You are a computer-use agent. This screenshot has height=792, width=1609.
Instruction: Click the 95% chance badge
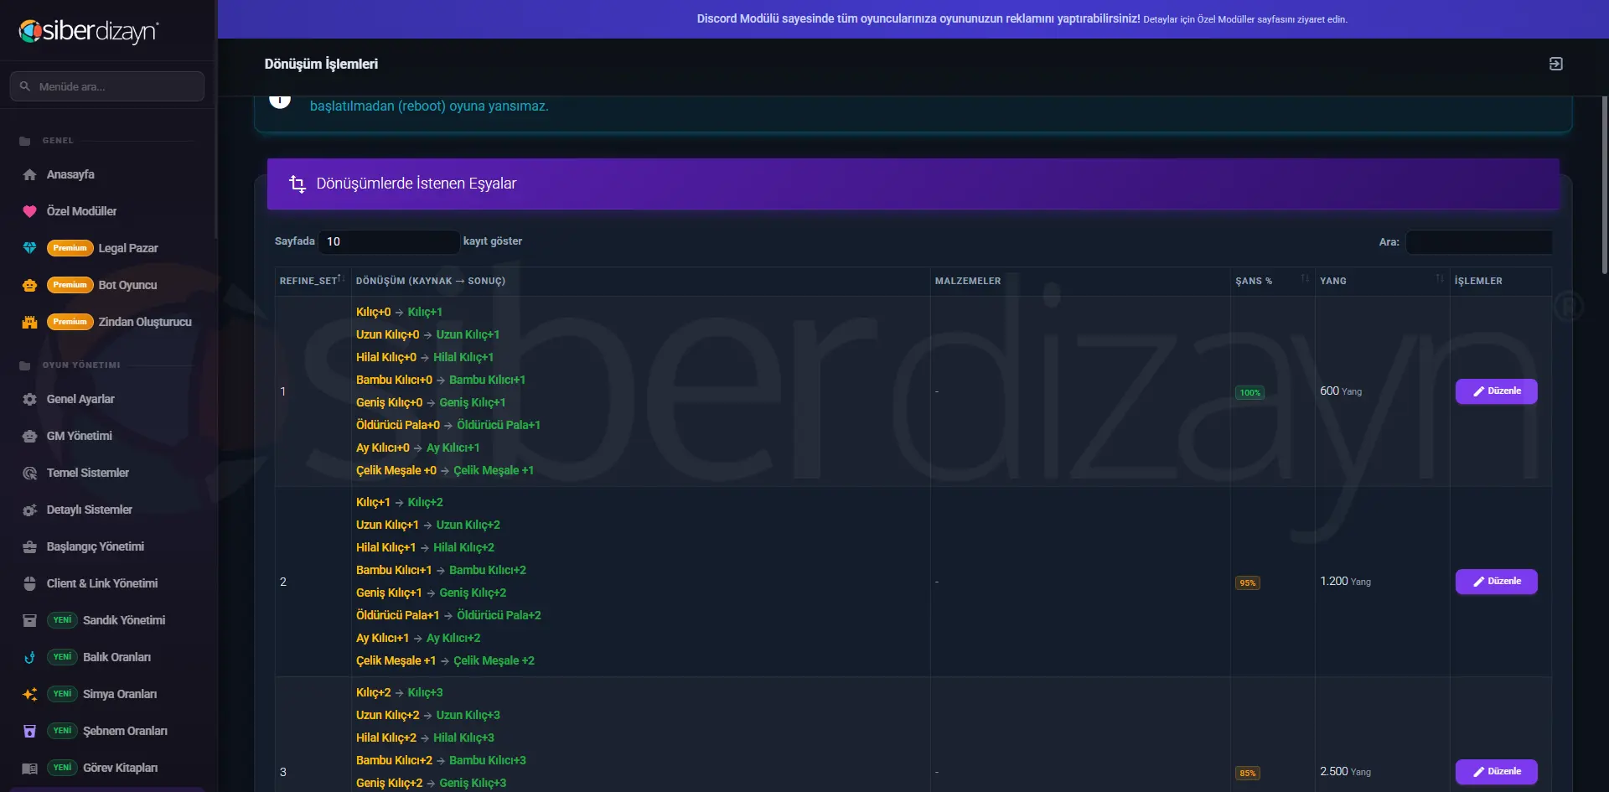pos(1248,582)
